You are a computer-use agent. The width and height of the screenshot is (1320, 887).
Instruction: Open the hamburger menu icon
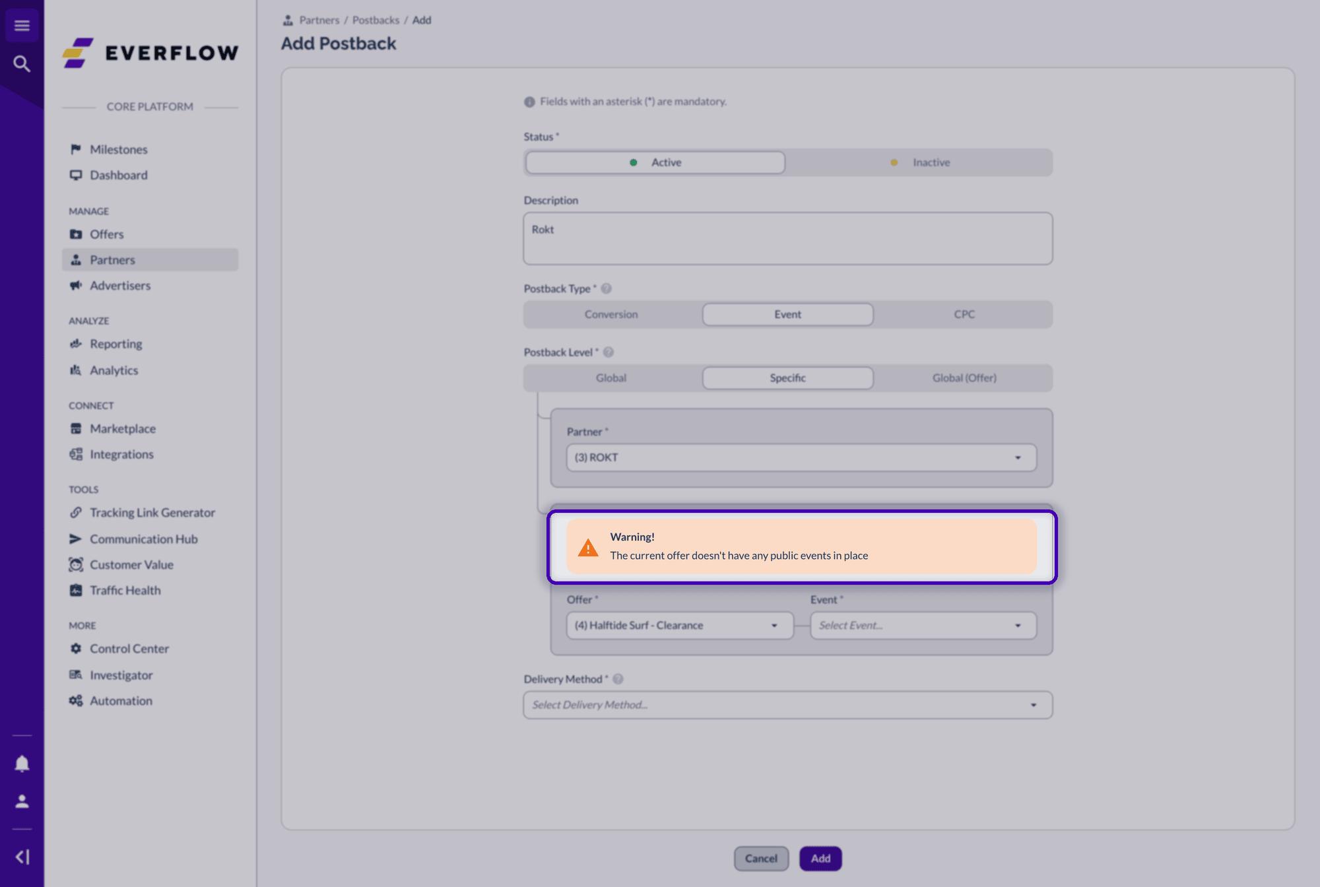[x=22, y=26]
